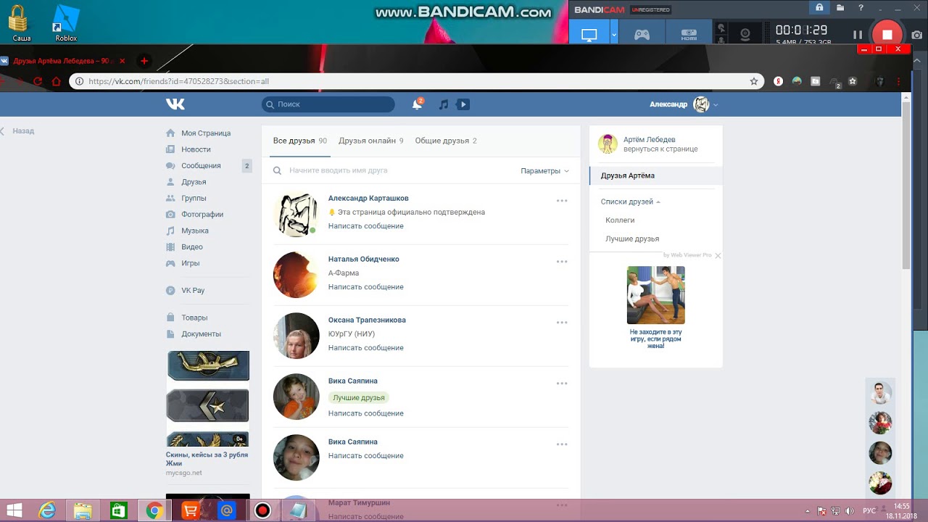Open Новости in sidebar
Screen dimensions: 928x522
[196, 149]
